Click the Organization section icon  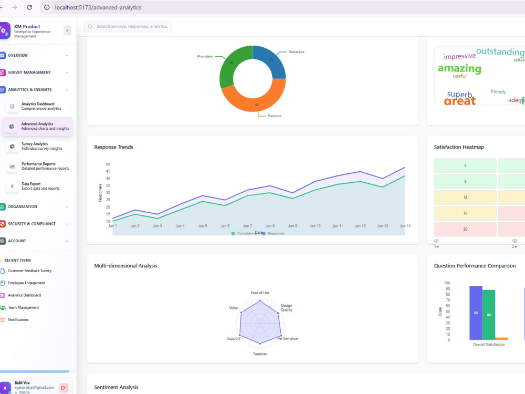3,206
